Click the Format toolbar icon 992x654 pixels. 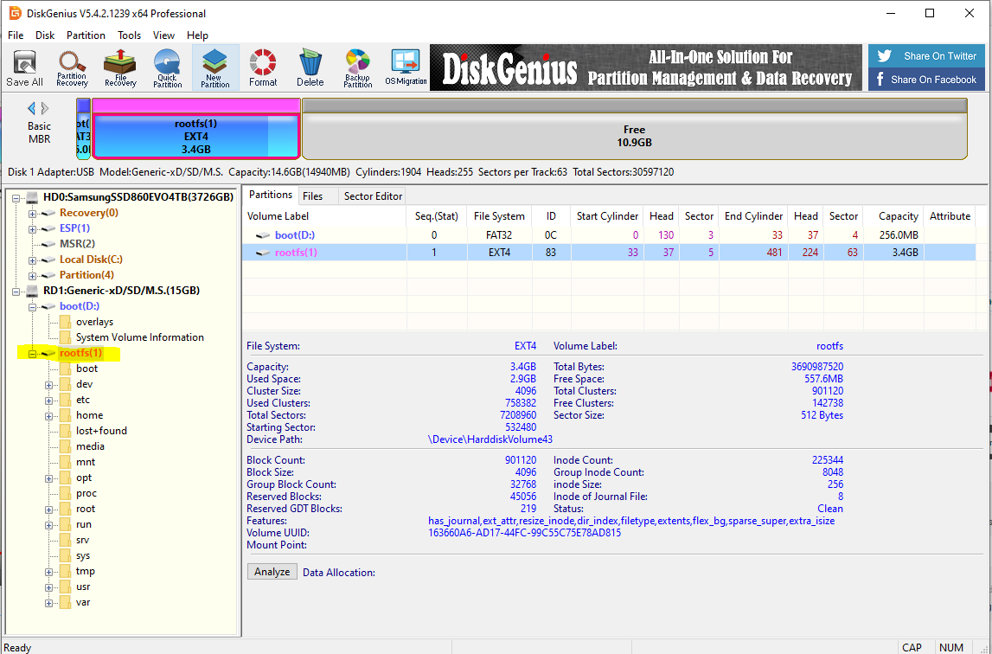tap(263, 67)
